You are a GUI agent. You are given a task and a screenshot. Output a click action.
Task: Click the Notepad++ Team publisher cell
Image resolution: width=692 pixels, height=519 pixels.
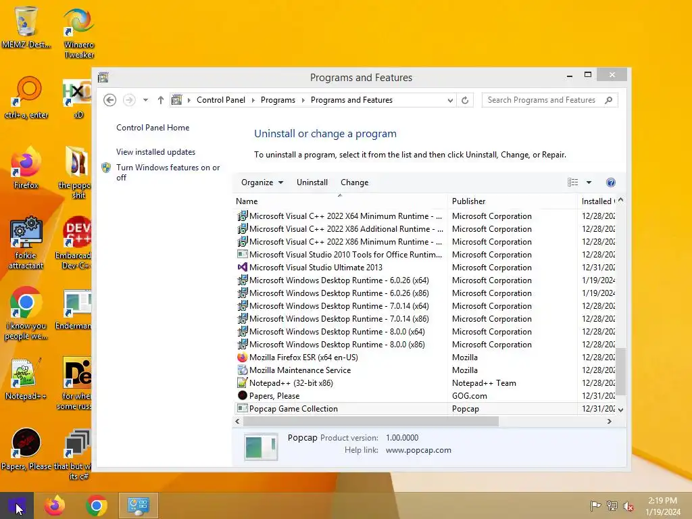point(484,383)
